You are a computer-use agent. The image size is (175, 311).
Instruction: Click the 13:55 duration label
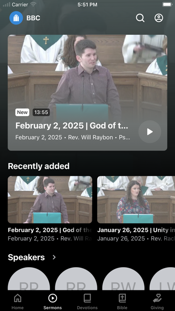coord(41,112)
